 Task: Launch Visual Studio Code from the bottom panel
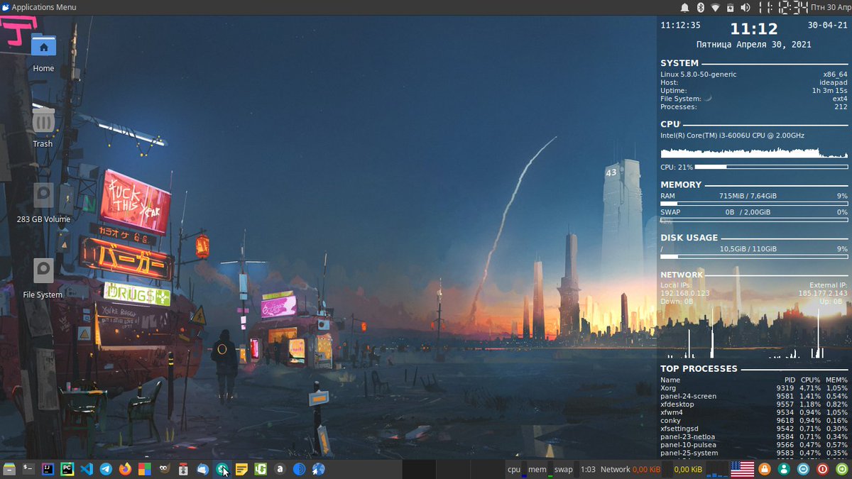tap(87, 469)
